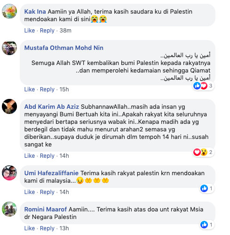Open the 38m timestamp on Kak Ina's comment
Viewport: 230px width, 235px height.
click(x=65, y=31)
